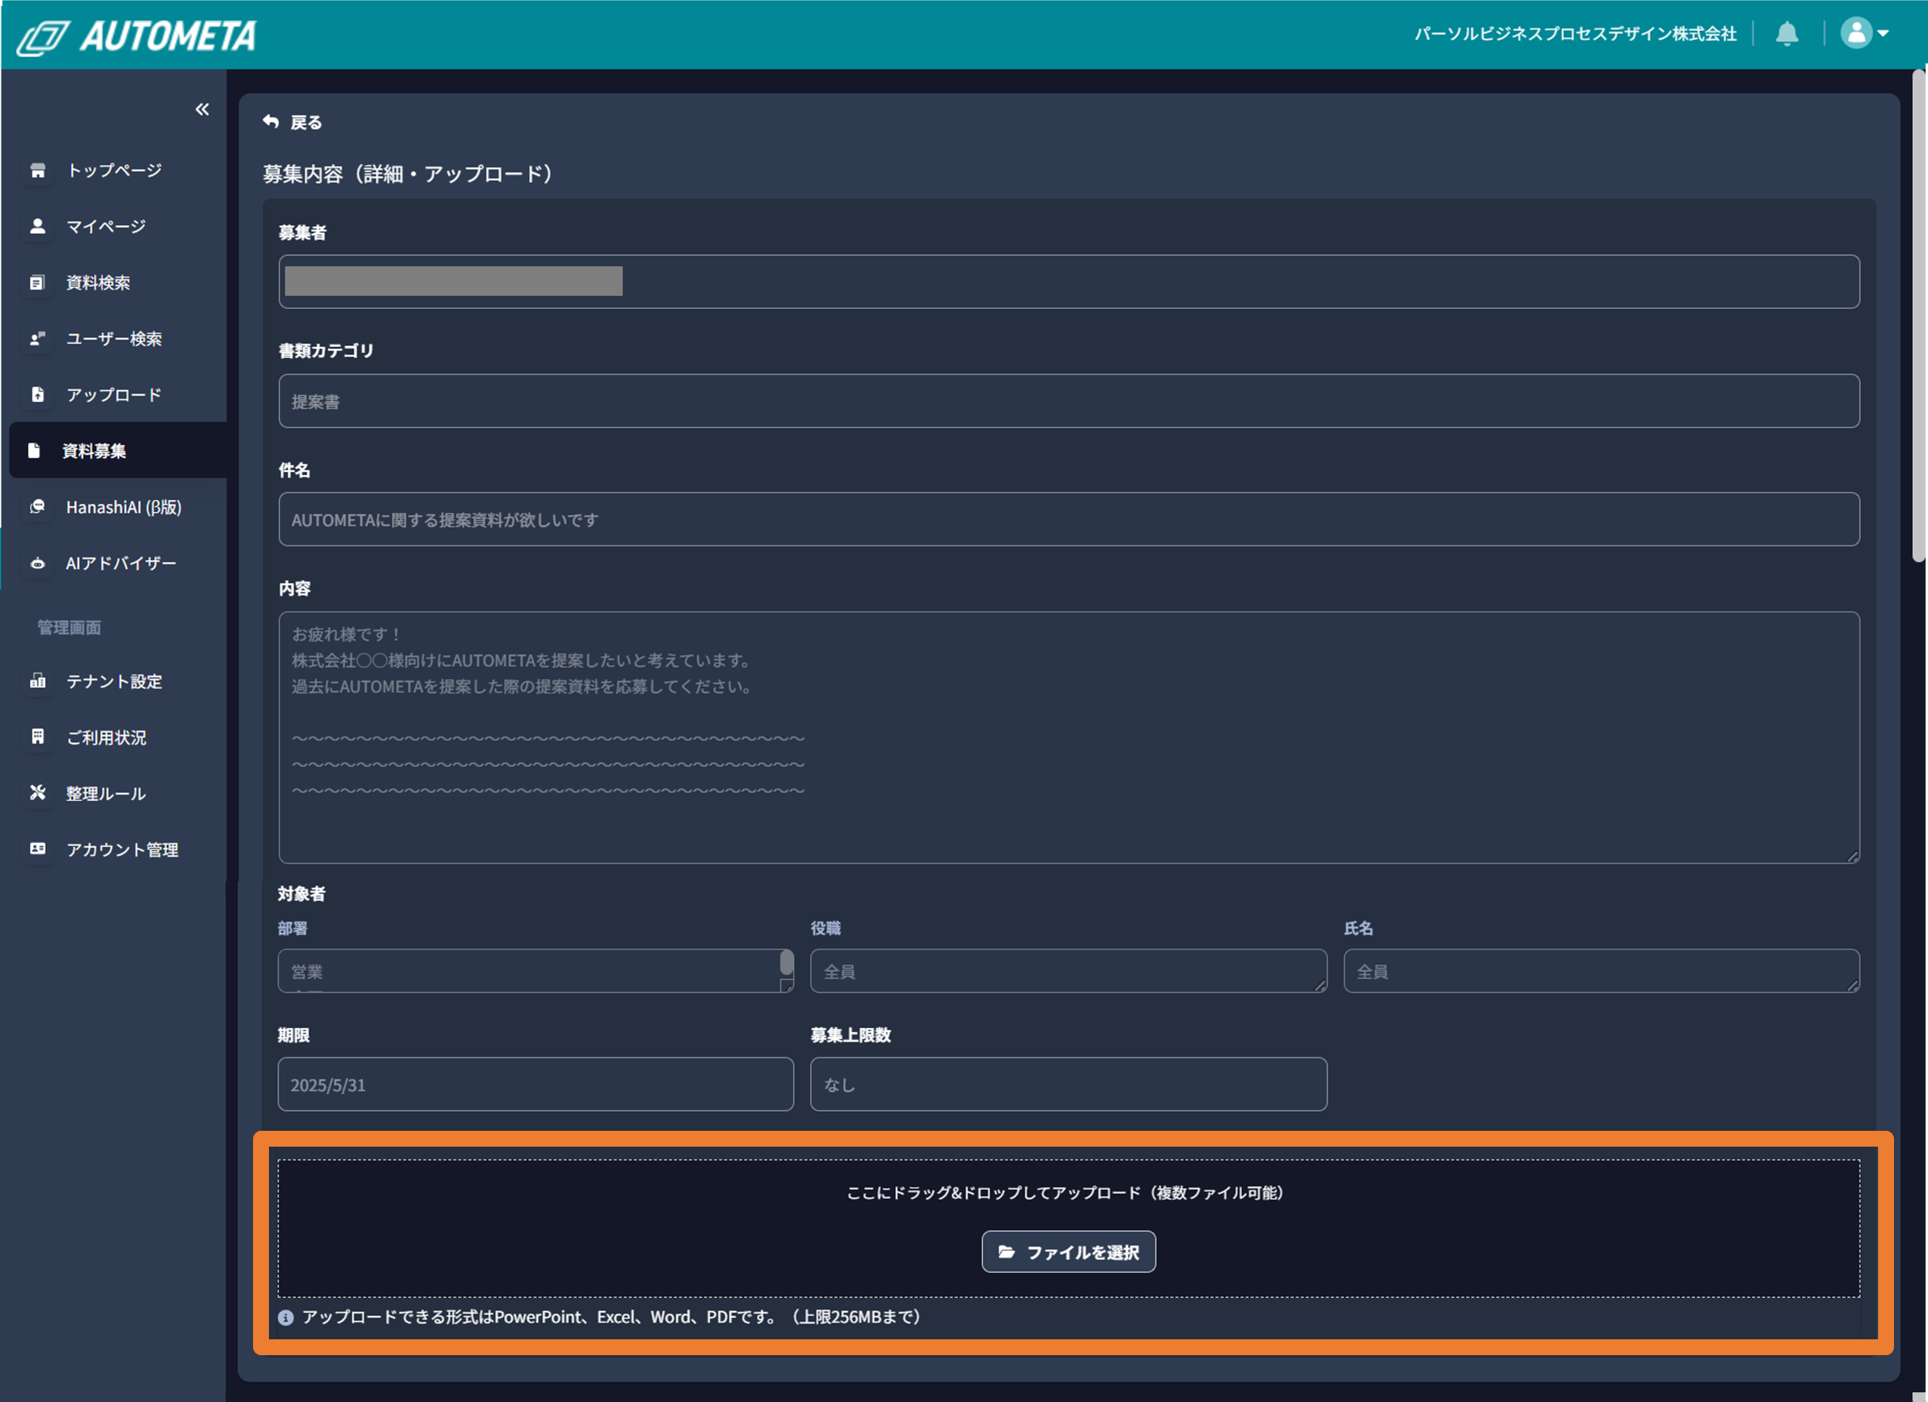Open ユーザー検索 in sidebar
This screenshot has height=1402, width=1928.
114,338
